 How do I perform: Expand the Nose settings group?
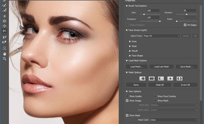point(130,46)
